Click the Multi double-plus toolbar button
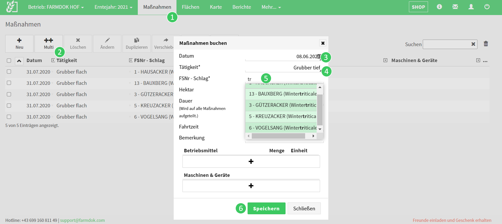The height and width of the screenshot is (224, 502). click(48, 44)
